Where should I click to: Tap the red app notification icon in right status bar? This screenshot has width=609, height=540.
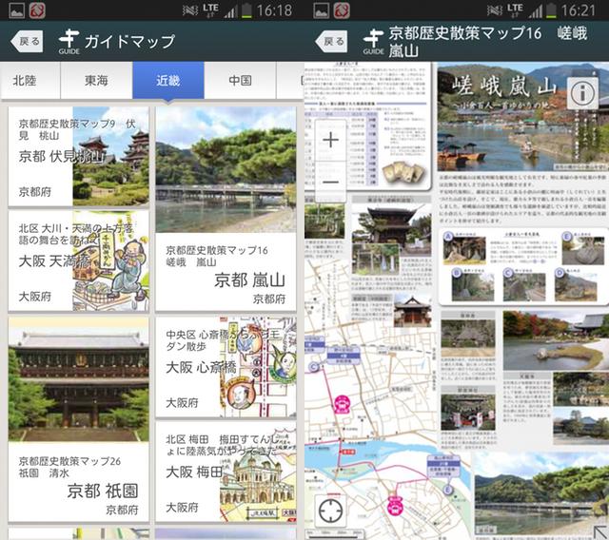pyautogui.click(x=342, y=10)
